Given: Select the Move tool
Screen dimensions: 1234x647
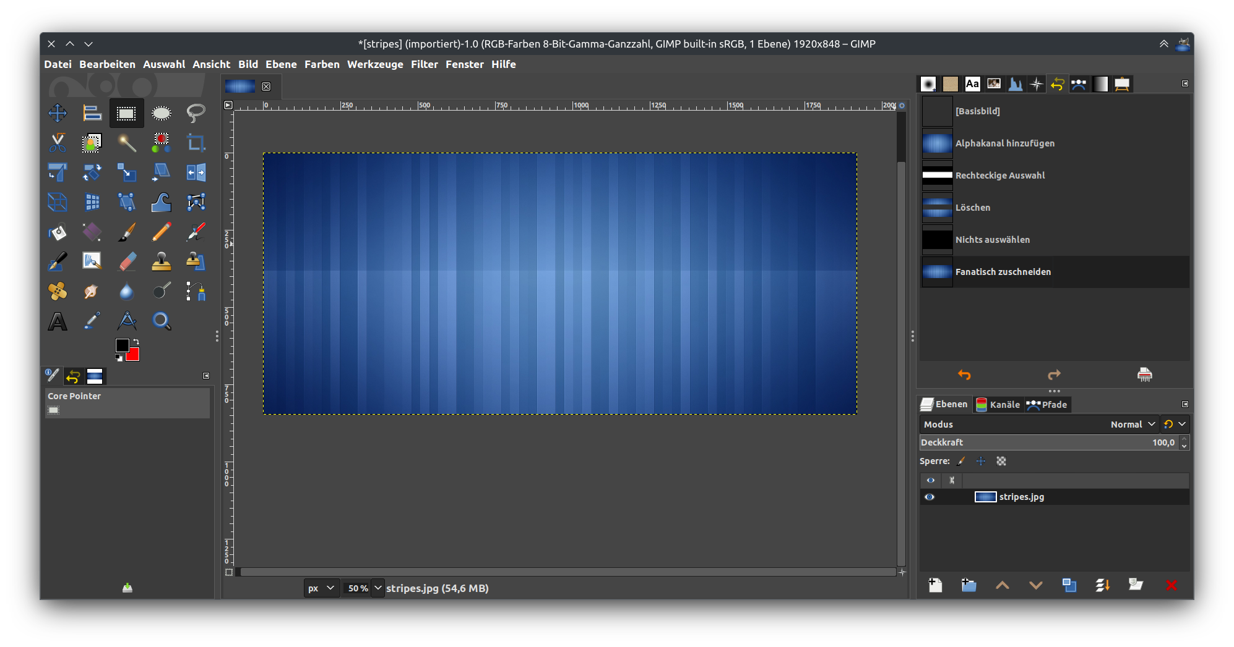Looking at the screenshot, I should point(58,112).
